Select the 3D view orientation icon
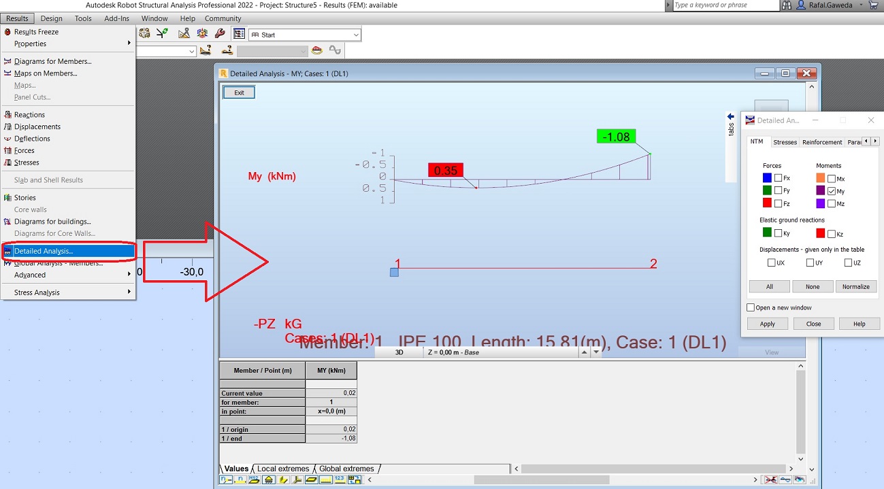 [201, 34]
